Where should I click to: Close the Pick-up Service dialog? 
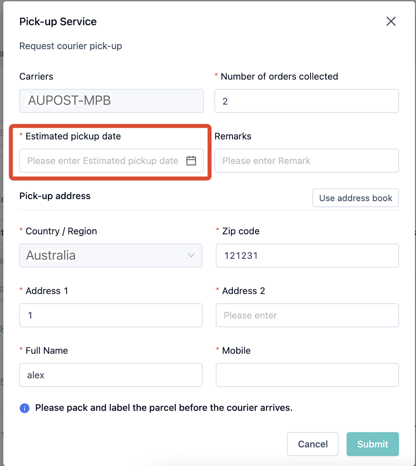tap(391, 21)
